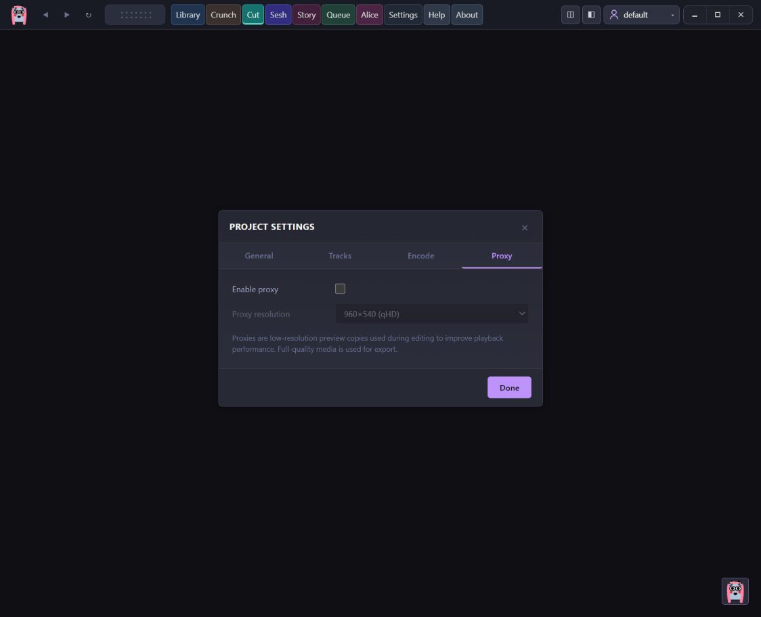
Task: Click the dotted drag handle area
Action: point(135,15)
